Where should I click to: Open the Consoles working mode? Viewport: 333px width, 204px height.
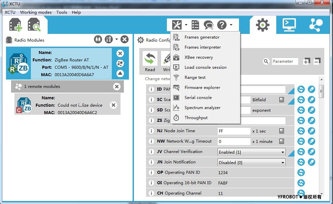[289, 25]
